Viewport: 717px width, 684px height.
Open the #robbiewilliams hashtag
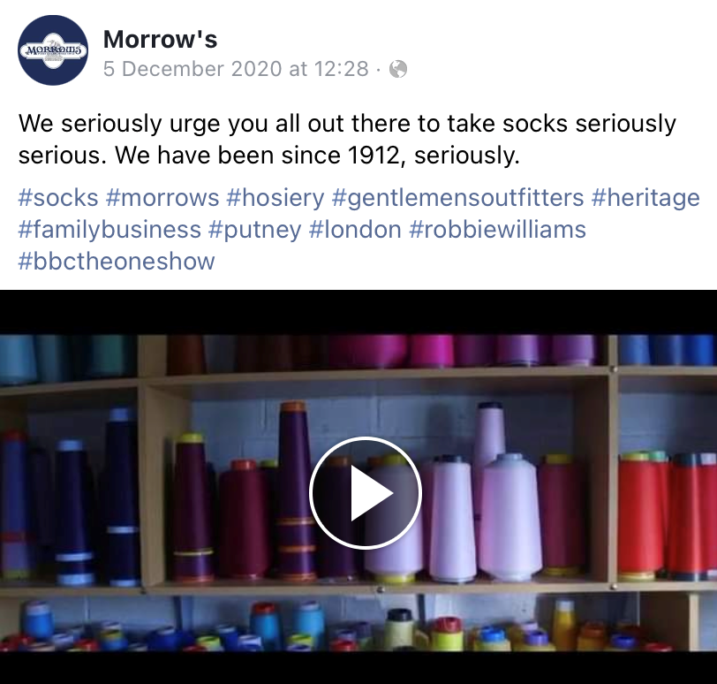point(497,229)
